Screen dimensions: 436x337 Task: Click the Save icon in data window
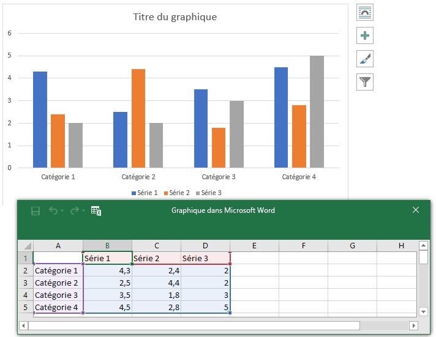[x=36, y=210]
